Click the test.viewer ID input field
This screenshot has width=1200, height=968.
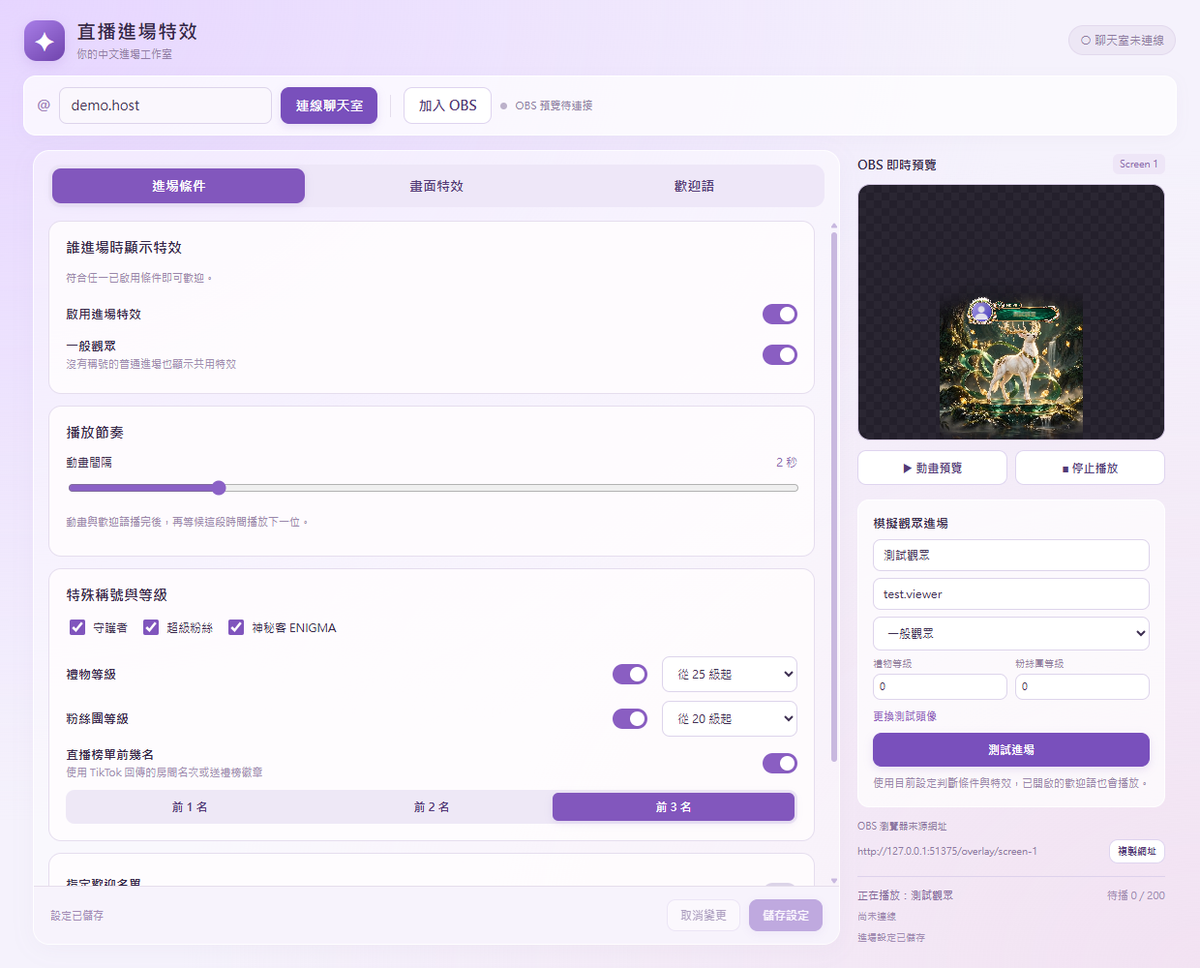click(1011, 593)
